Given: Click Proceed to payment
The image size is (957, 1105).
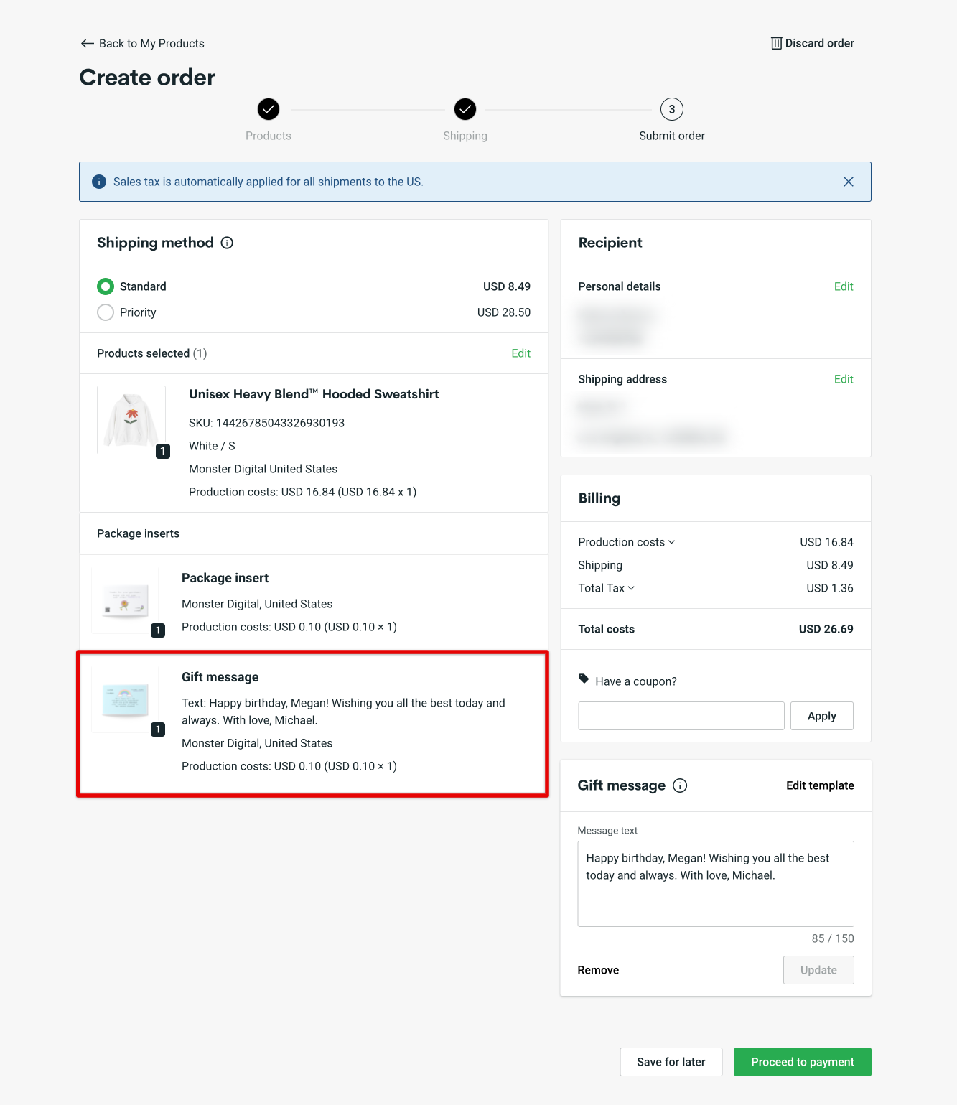Looking at the screenshot, I should 802,1061.
